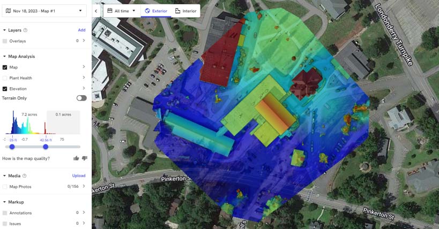439x229 pixels.
Task: Uncheck the Map layer checkbox
Action: coord(5,67)
